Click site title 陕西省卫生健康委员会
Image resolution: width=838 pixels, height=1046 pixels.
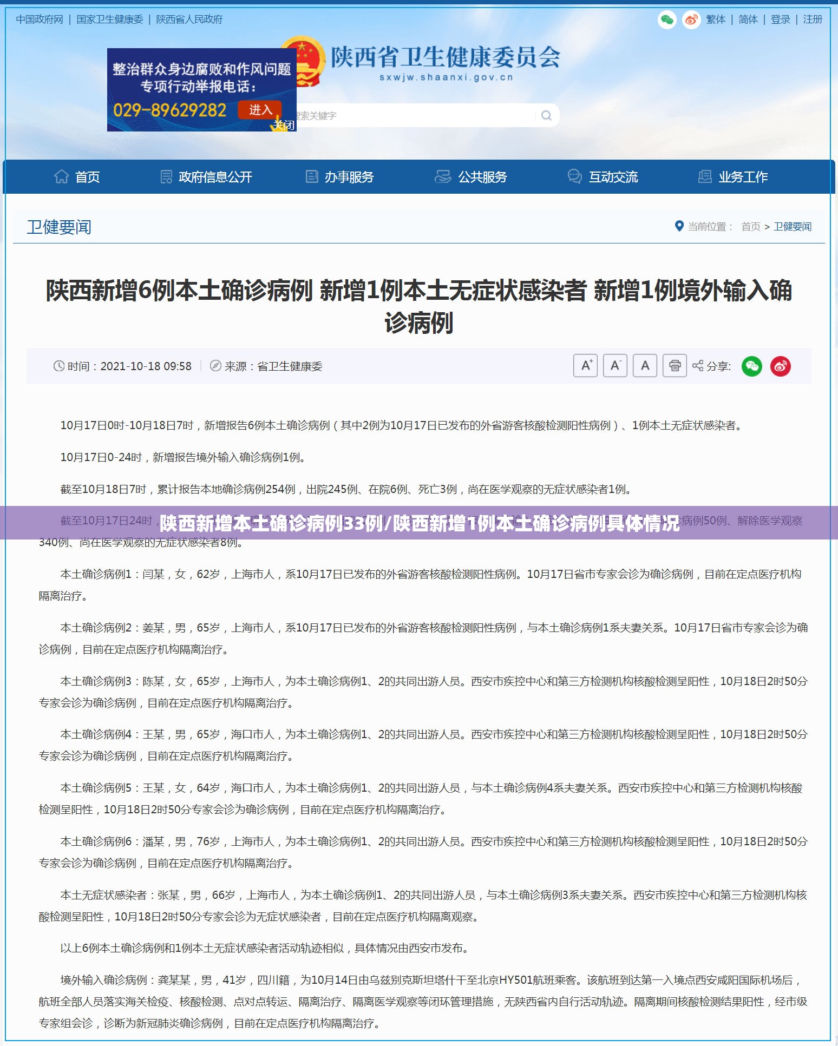pyautogui.click(x=446, y=57)
